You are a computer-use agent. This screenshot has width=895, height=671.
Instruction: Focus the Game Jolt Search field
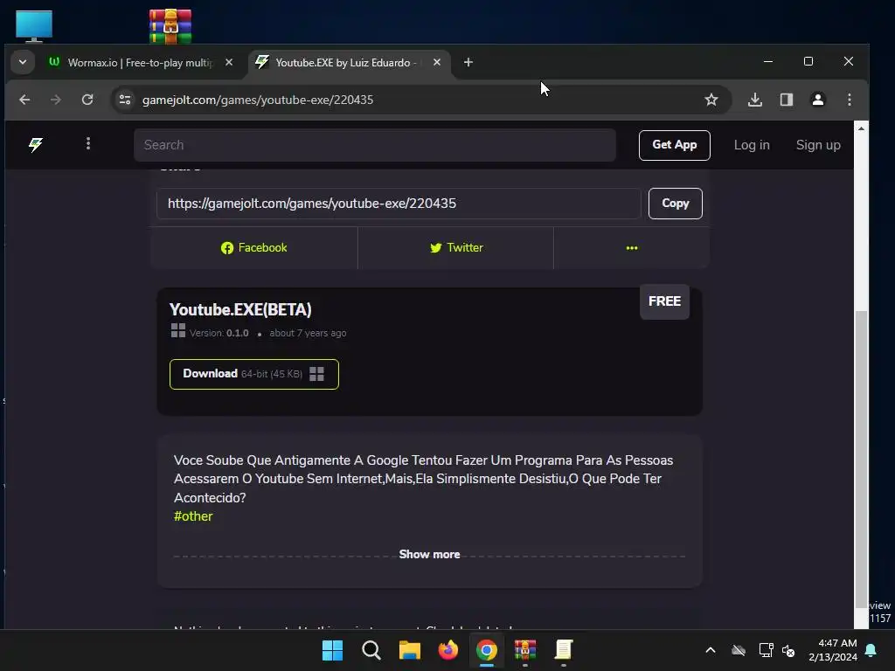[x=375, y=145]
